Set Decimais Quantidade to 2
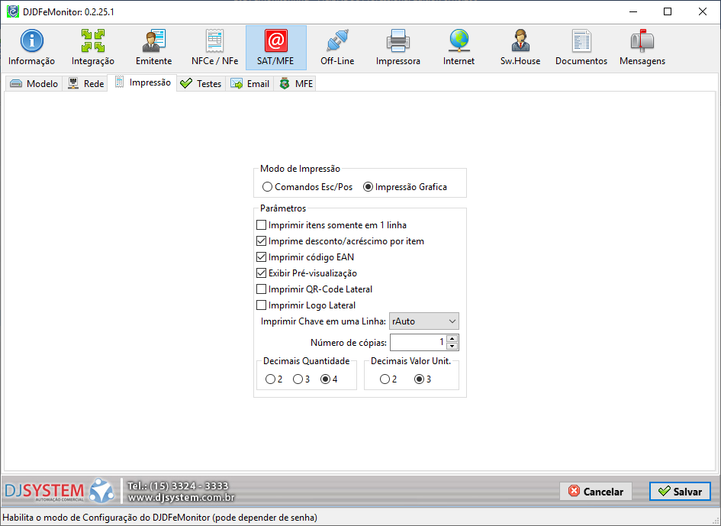The width and height of the screenshot is (721, 526). pyautogui.click(x=274, y=379)
